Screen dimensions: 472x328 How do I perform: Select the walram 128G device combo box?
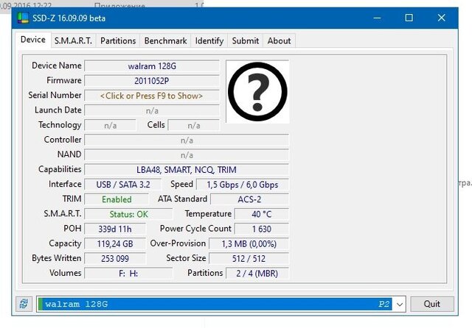pyautogui.click(x=221, y=304)
